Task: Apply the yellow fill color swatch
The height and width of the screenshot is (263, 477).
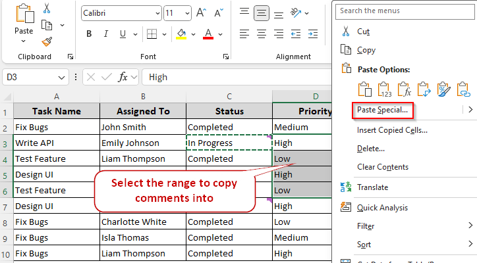Action: point(181,34)
